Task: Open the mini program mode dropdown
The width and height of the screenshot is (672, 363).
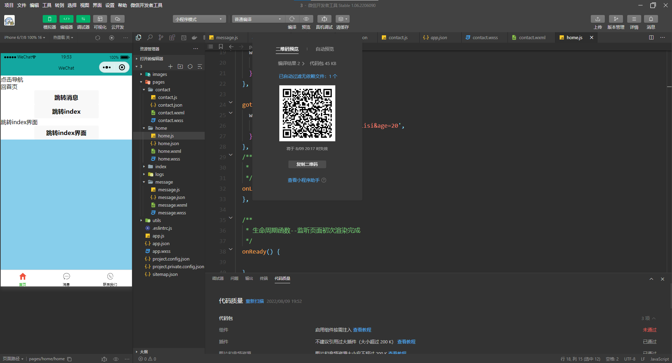Action: pyautogui.click(x=199, y=19)
